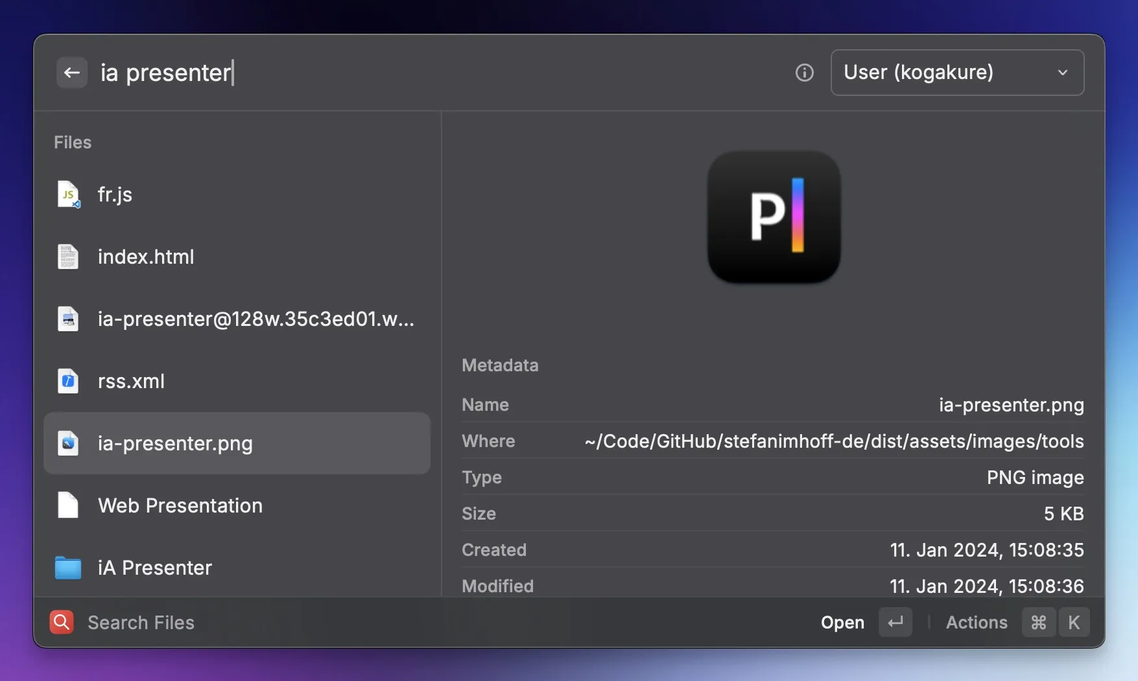Click the fr.js JavaScript file icon
The width and height of the screenshot is (1138, 681).
pos(68,194)
